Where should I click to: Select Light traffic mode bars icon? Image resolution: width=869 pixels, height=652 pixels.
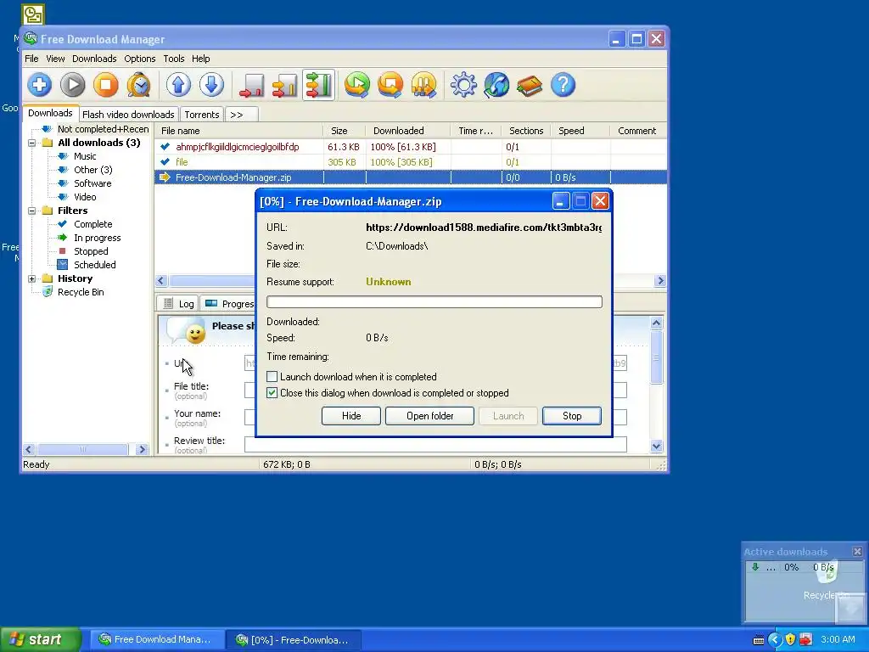pos(251,85)
